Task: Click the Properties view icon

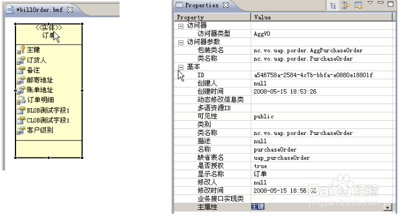Action: [x=178, y=5]
